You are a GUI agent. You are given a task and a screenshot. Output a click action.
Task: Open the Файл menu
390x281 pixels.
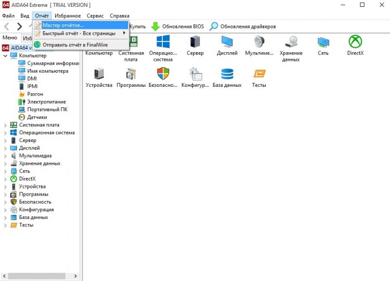(x=8, y=16)
